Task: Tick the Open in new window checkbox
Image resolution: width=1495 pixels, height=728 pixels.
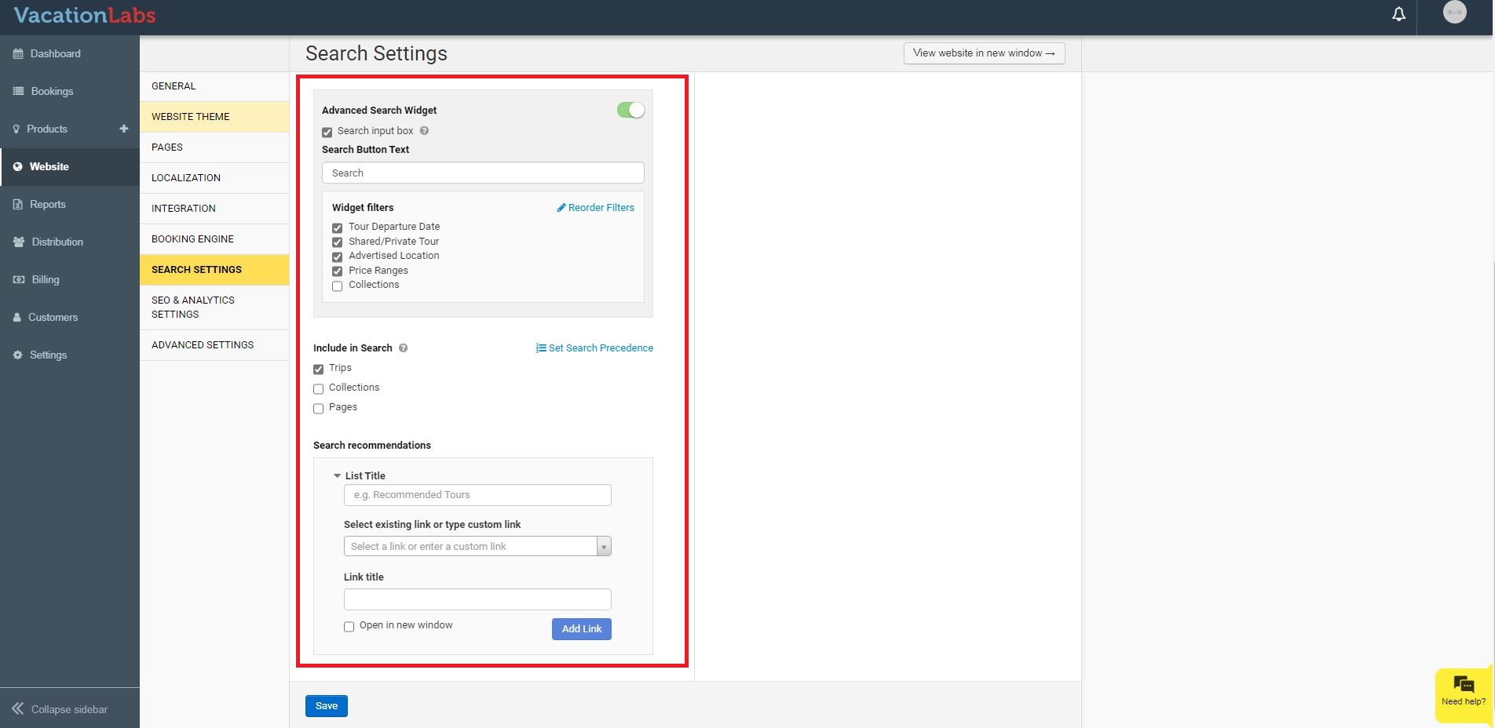Action: pyautogui.click(x=349, y=627)
